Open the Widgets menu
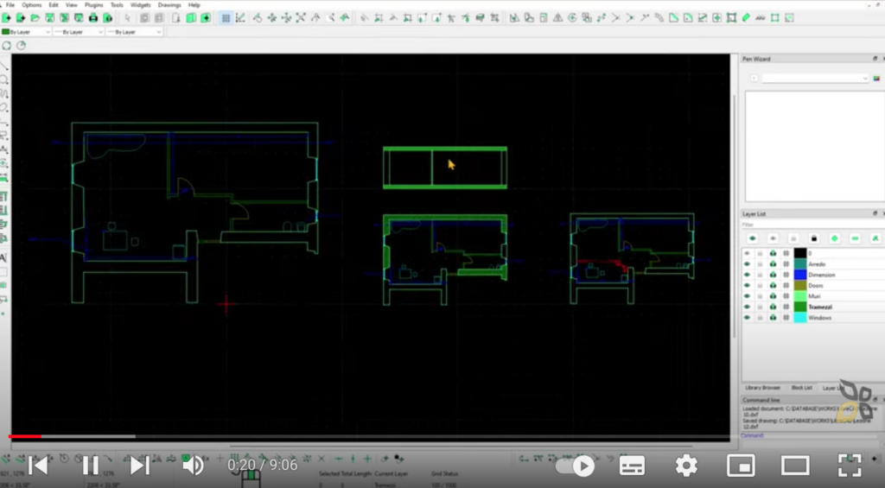Image resolution: width=885 pixels, height=488 pixels. 141,5
